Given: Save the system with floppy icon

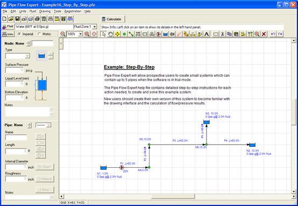Looking at the screenshot, I should point(18,19).
